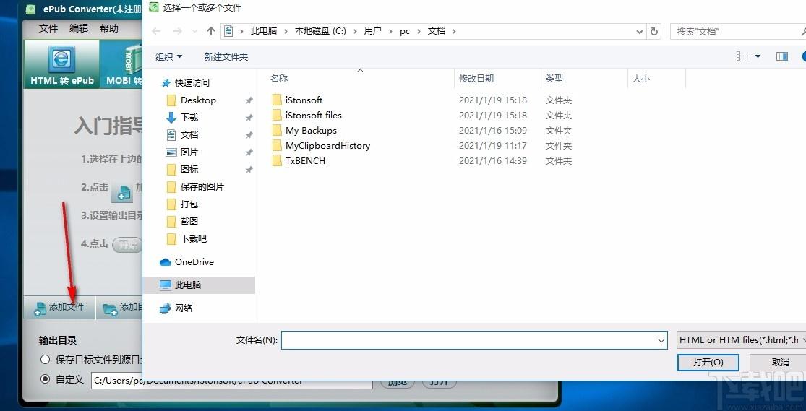The image size is (806, 411).
Task: Expand the 用户 breadcrumb chevron
Action: click(390, 31)
